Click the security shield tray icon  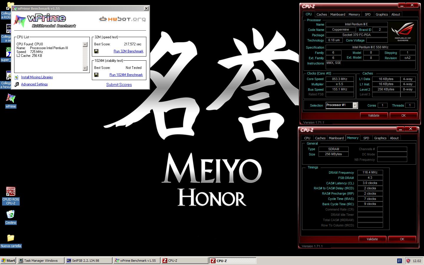pyautogui.click(x=408, y=261)
